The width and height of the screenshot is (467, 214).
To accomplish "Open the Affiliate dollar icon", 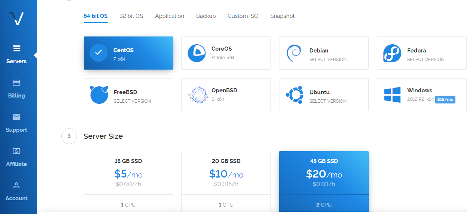I will [16, 151].
